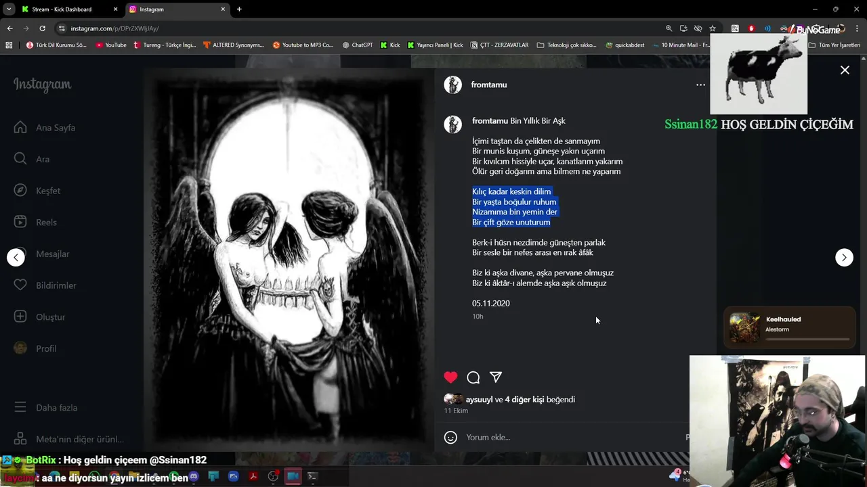
Task: Go to the next post arrow
Action: (844, 258)
